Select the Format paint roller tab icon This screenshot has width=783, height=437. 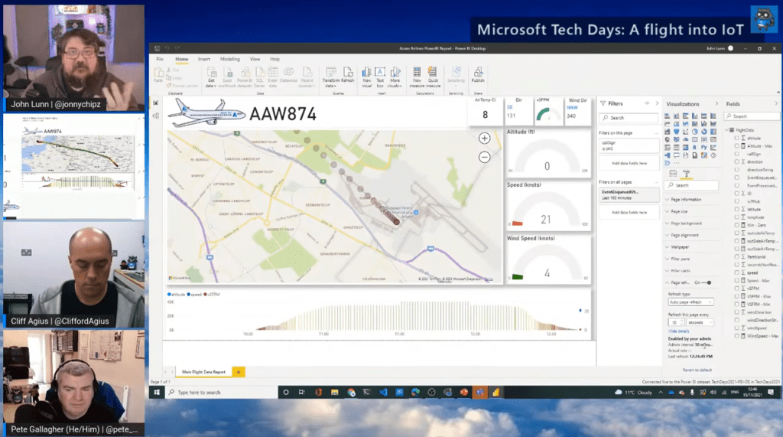tap(687, 174)
